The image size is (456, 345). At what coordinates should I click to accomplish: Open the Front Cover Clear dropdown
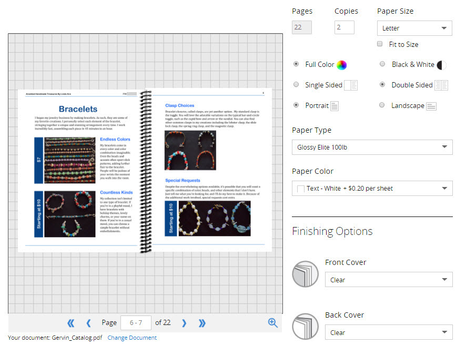[x=388, y=280]
